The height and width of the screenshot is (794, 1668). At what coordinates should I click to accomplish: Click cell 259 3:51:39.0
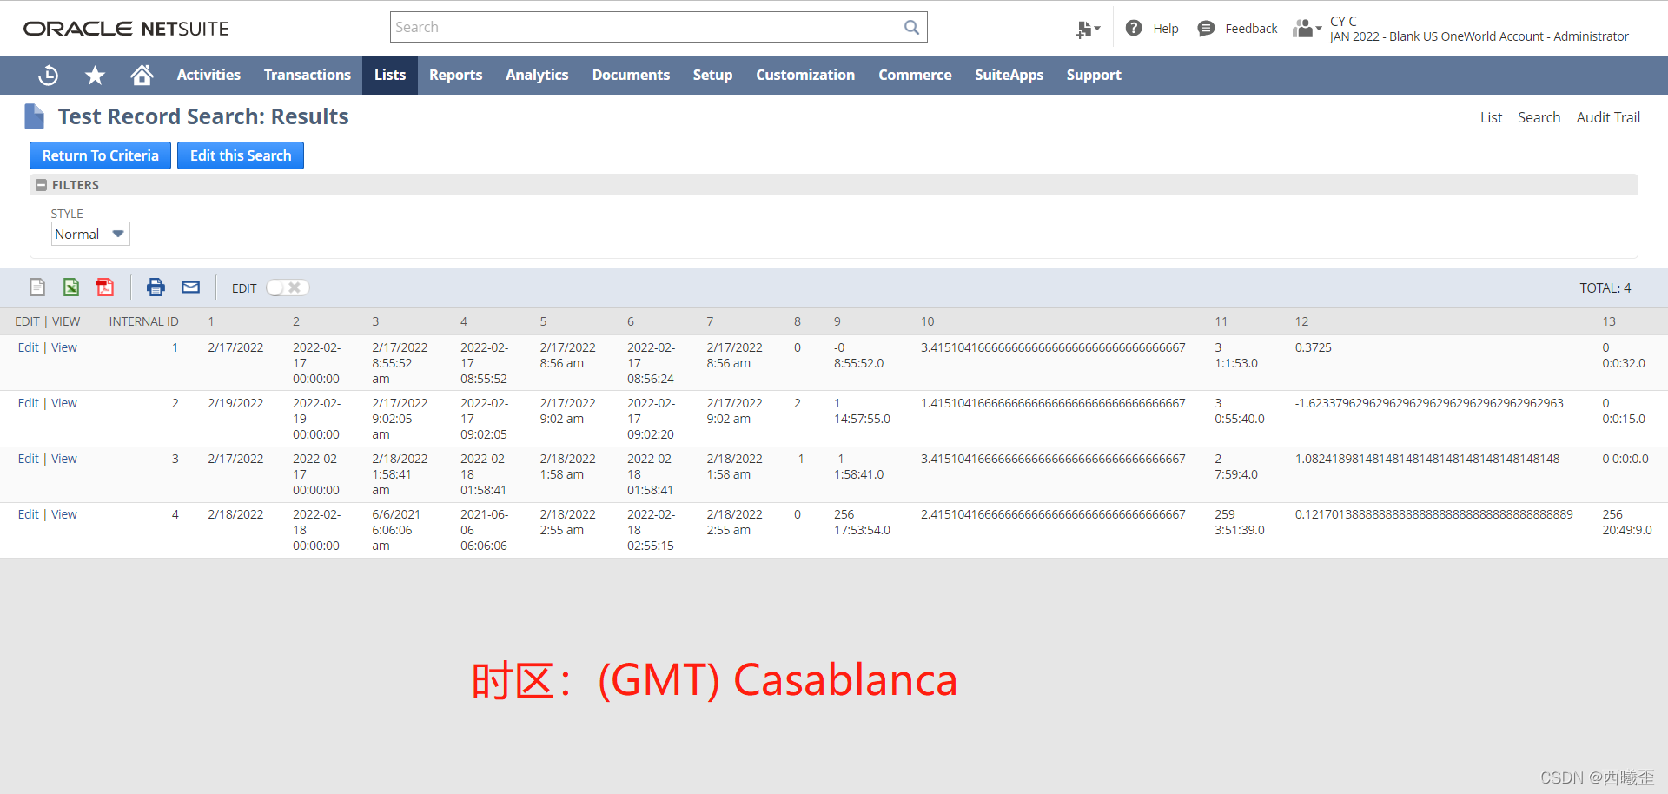pyautogui.click(x=1240, y=522)
